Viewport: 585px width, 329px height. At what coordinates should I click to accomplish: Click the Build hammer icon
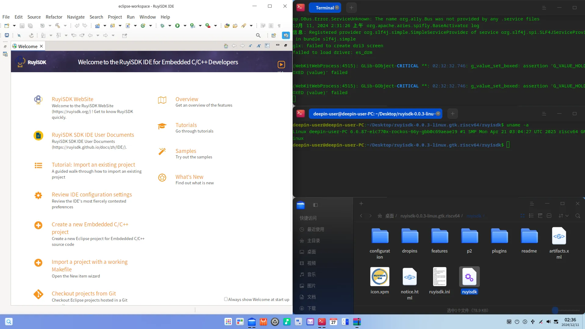(x=58, y=26)
